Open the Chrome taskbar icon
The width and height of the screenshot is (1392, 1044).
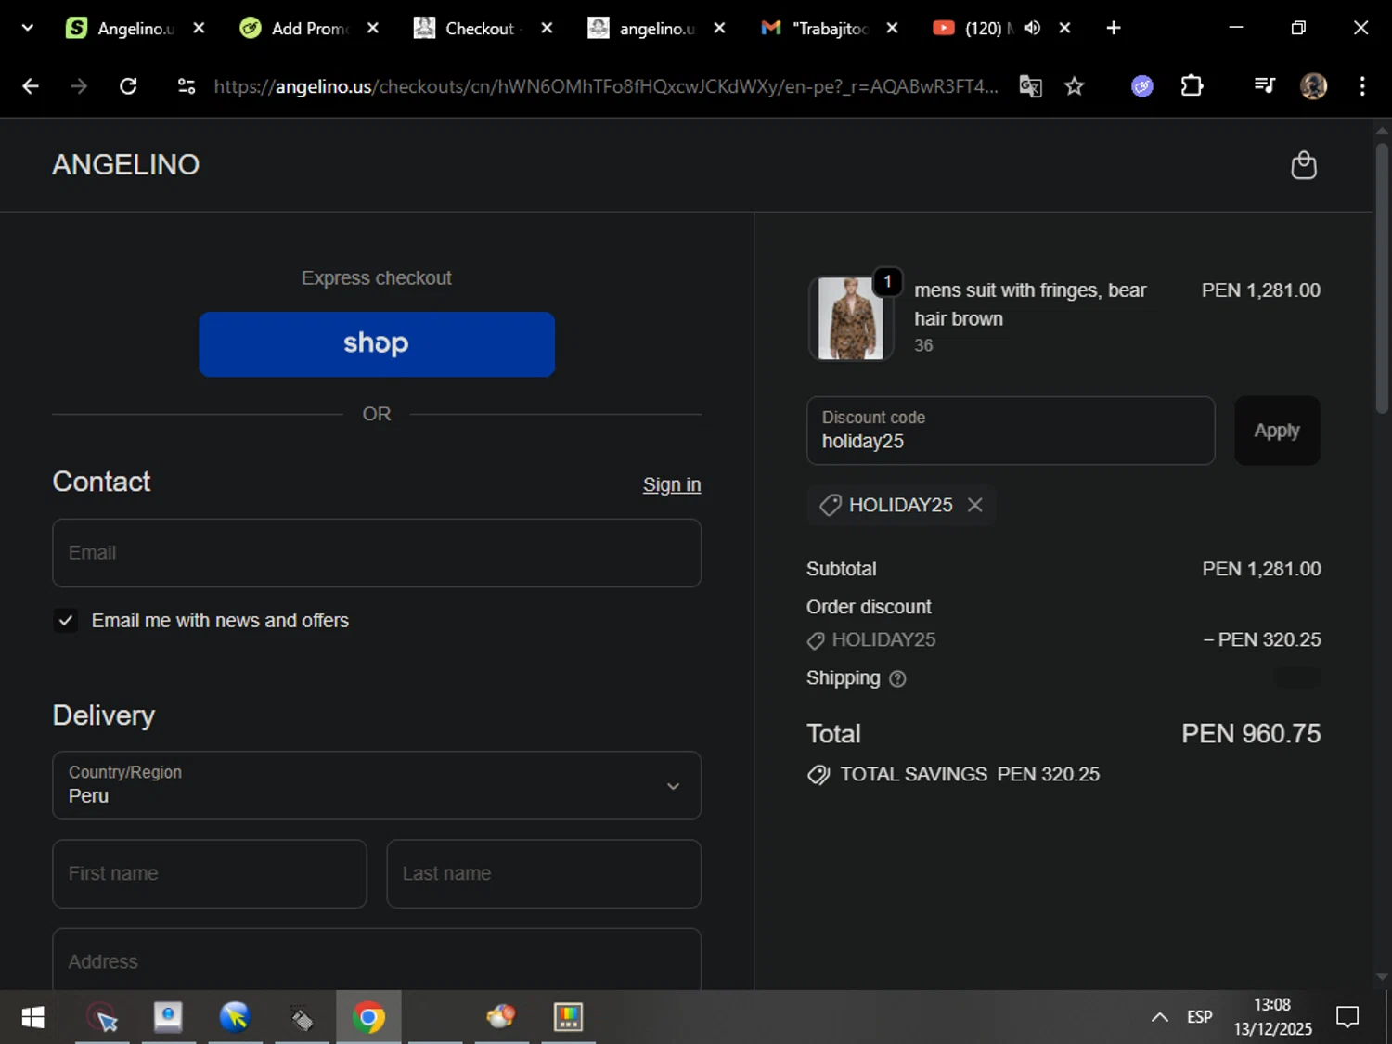(x=368, y=1018)
